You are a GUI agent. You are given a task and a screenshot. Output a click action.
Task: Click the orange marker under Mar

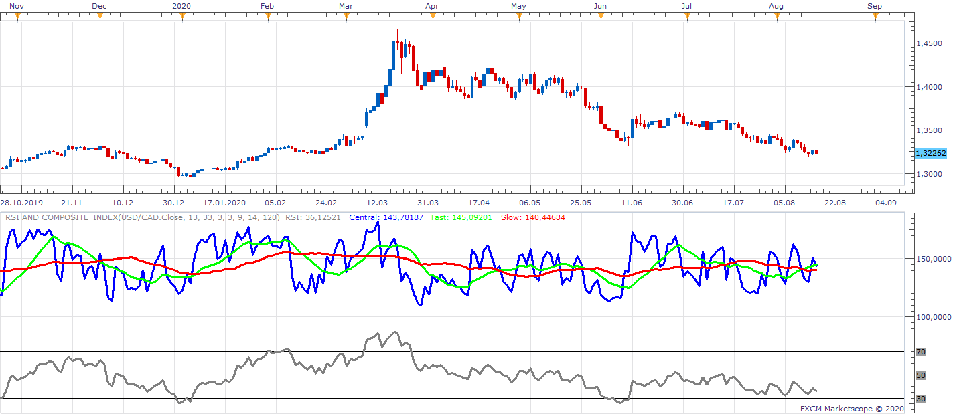pyautogui.click(x=347, y=15)
